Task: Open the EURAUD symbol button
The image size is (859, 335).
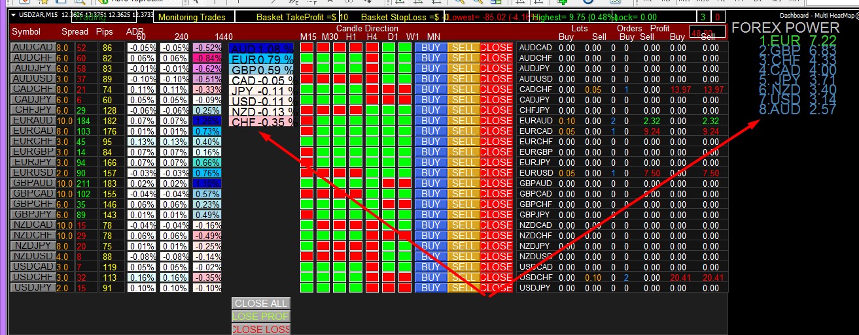Action: tap(33, 121)
